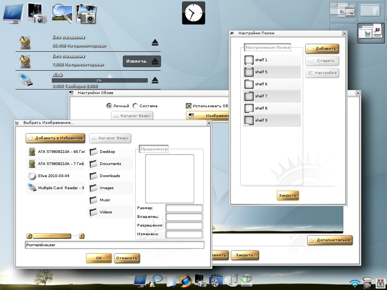Confirm with OK in Выбрать Изображение
This screenshot has height=290, width=387.
99,258
